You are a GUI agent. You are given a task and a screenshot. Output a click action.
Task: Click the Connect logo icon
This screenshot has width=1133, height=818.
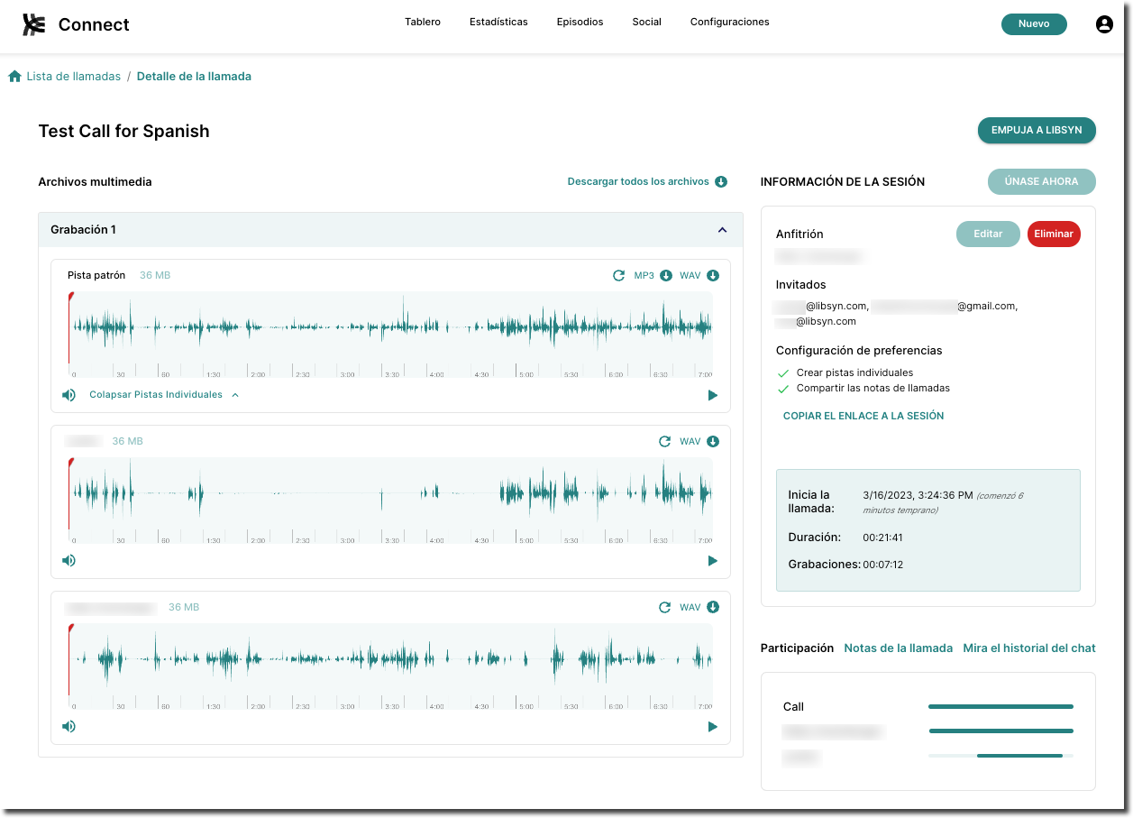tap(34, 24)
